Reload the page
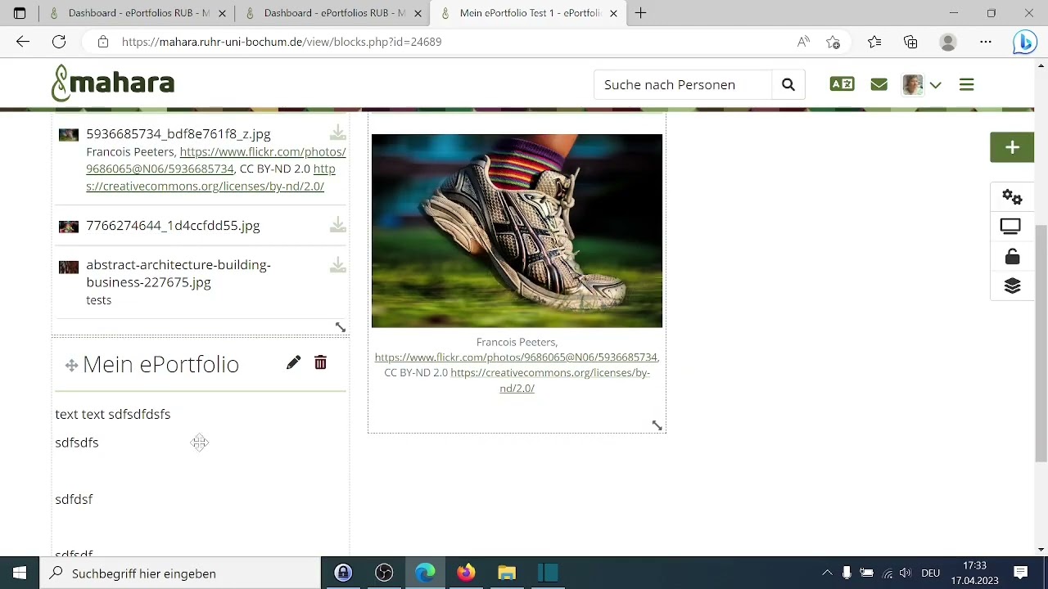 (x=59, y=42)
